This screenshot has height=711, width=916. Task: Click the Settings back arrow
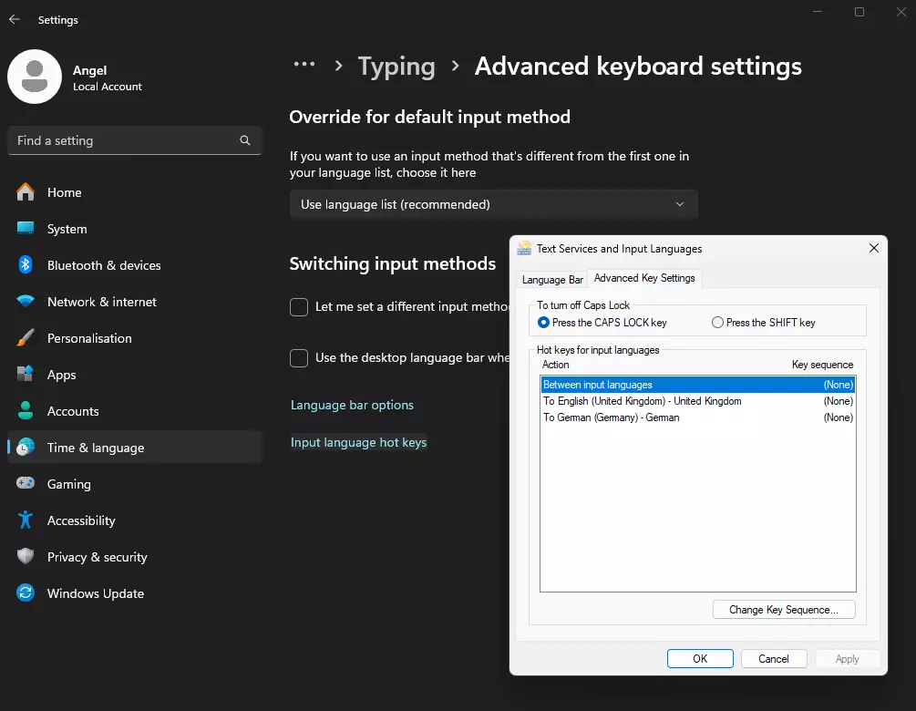point(15,19)
